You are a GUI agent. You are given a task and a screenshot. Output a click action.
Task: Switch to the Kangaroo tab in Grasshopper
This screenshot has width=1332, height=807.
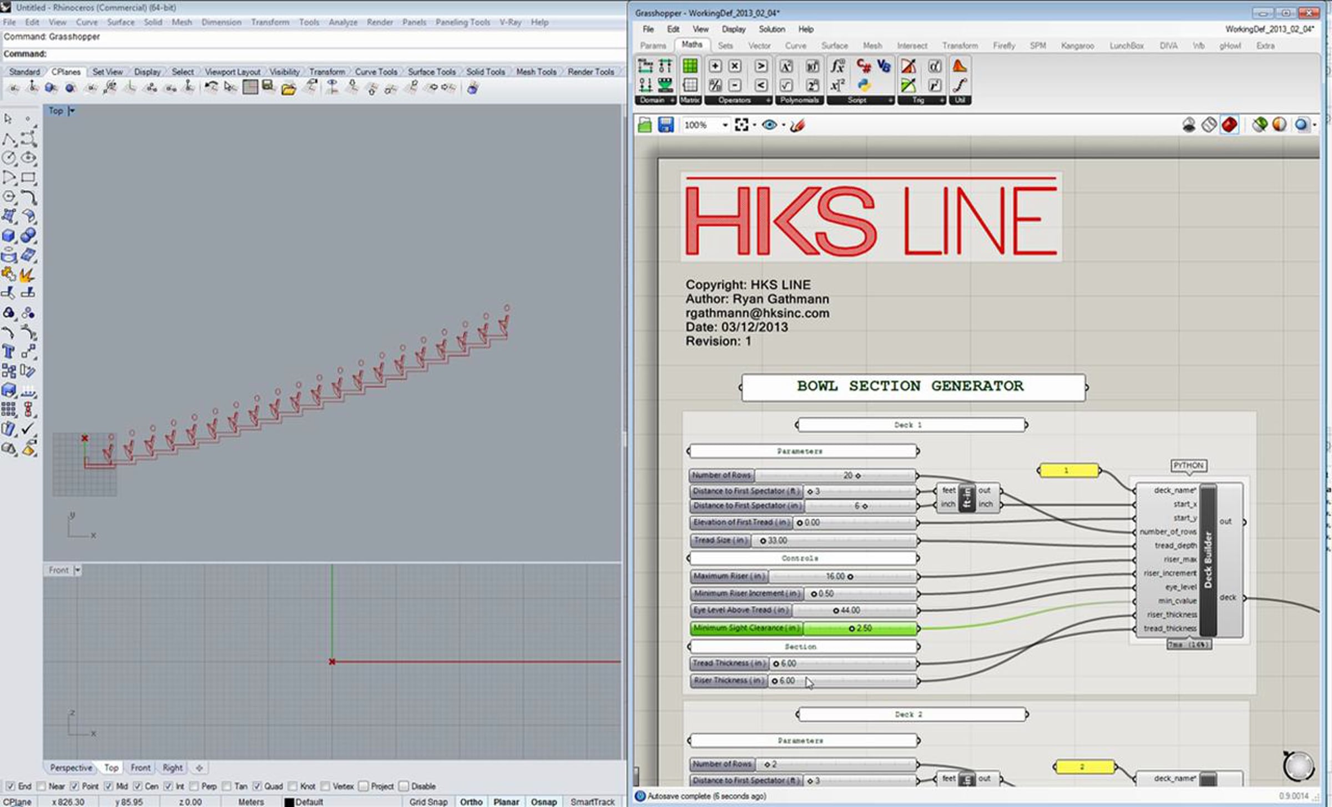pyautogui.click(x=1077, y=45)
